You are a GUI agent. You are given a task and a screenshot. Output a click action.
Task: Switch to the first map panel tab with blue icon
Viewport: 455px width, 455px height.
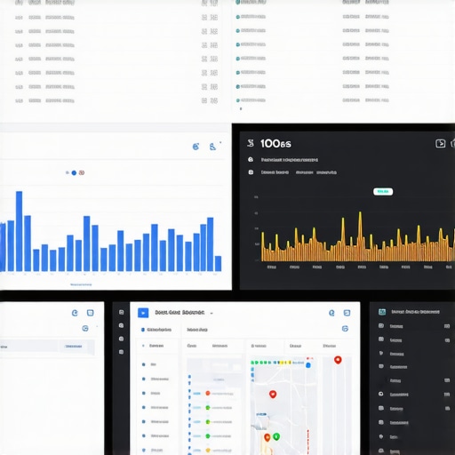click(x=156, y=330)
